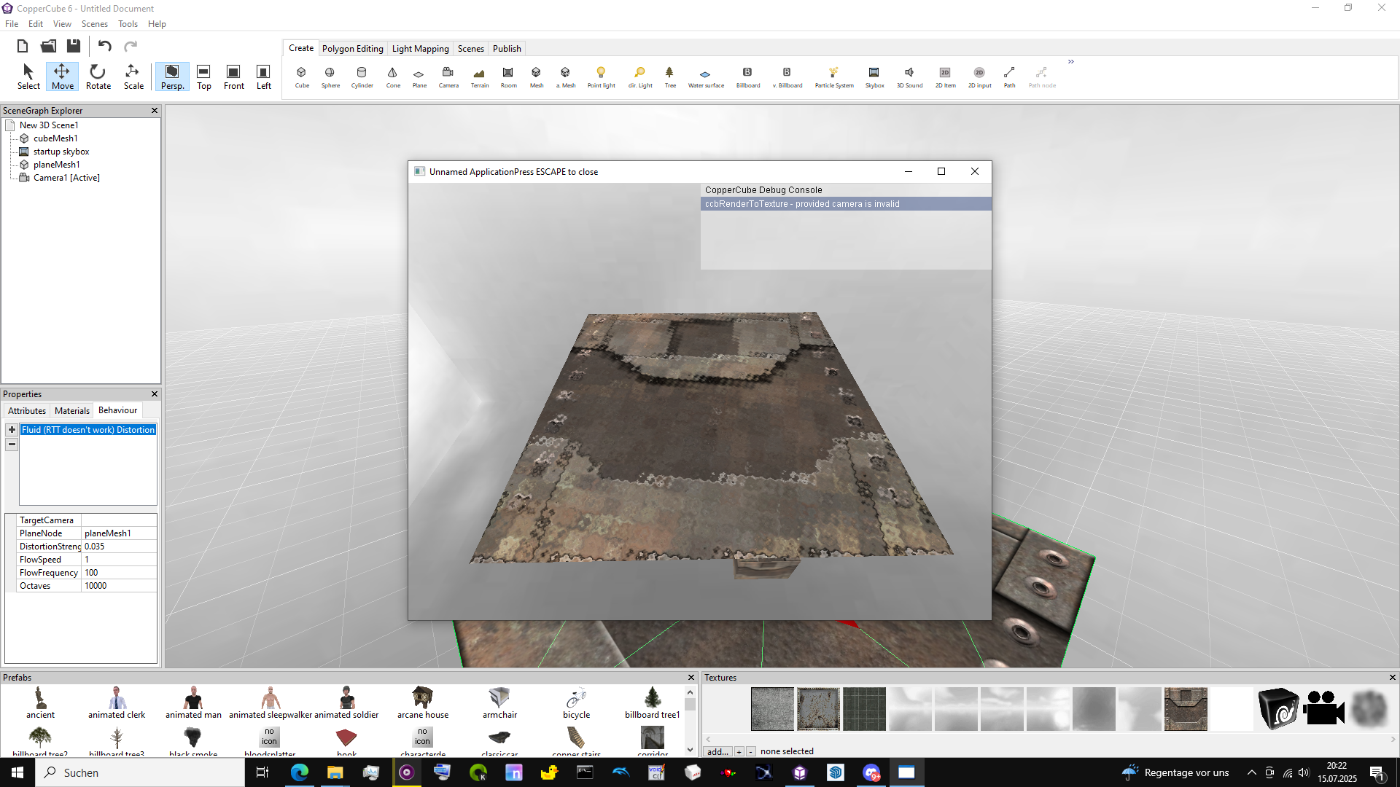Toggle Perspective view button
Viewport: 1400px width, 787px height.
(x=172, y=77)
